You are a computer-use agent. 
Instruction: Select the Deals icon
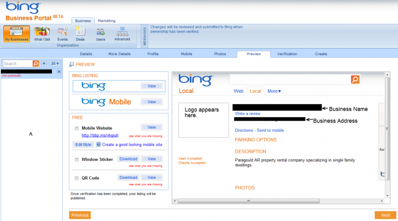pyautogui.click(x=80, y=34)
